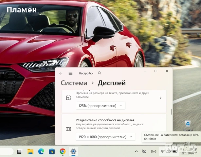The image size is (201, 157).
Task: Select the Recycle Bin desktop icon
Action: tap(188, 126)
